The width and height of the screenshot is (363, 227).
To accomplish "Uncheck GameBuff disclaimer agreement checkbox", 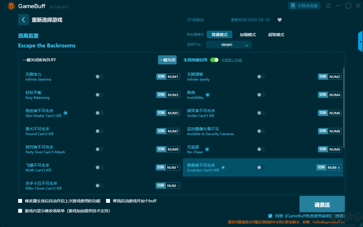I will point(270,216).
